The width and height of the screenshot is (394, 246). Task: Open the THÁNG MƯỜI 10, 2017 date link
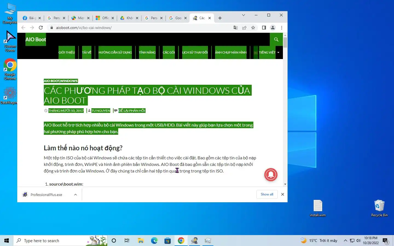click(66, 111)
